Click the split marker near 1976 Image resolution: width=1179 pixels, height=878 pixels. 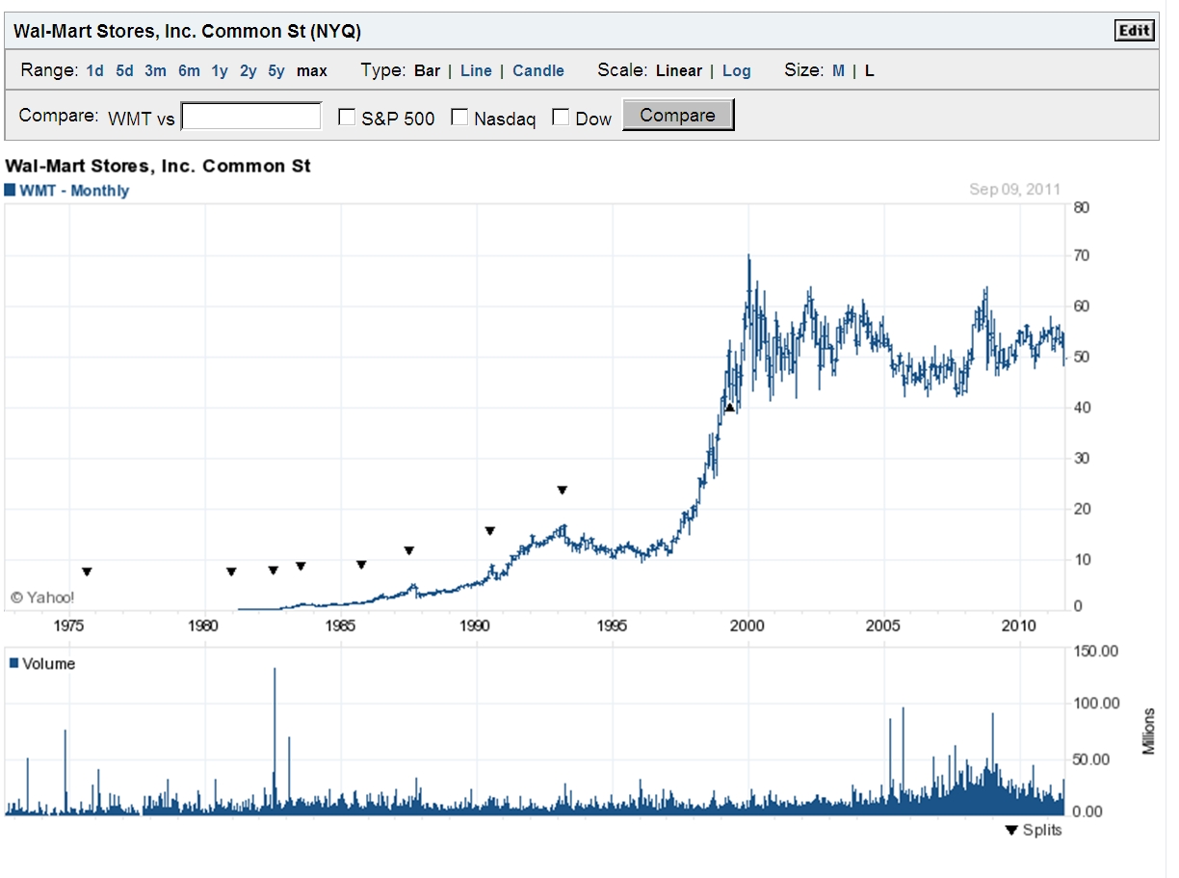click(x=87, y=572)
